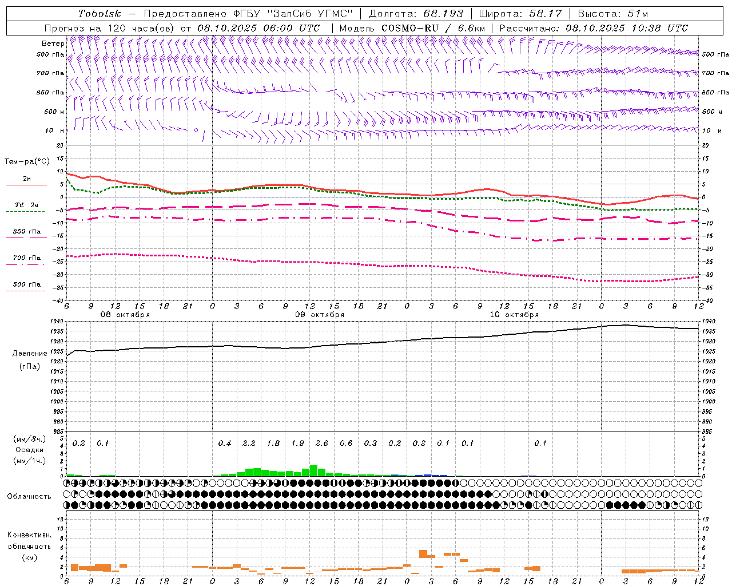Click the "Td 2м" dew point legend entry
This screenshot has height=586, width=732.
27,205
